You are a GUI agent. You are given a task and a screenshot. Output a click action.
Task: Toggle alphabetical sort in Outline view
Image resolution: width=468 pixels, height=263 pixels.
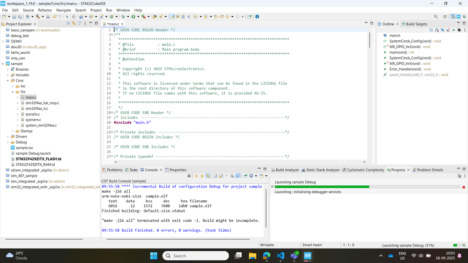[437, 30]
